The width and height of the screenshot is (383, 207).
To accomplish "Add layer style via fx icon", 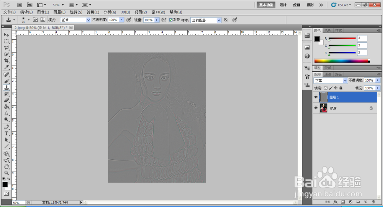I will 336,202.
